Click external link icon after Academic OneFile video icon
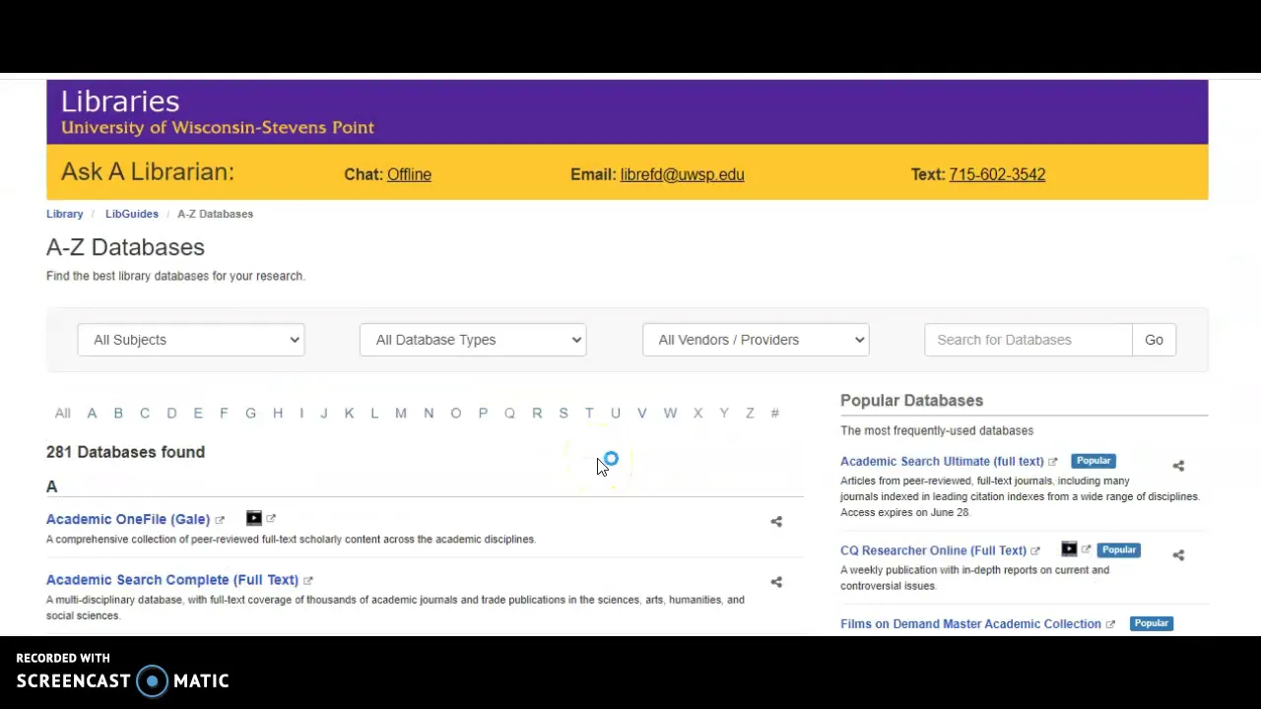The width and height of the screenshot is (1261, 709). click(x=271, y=518)
